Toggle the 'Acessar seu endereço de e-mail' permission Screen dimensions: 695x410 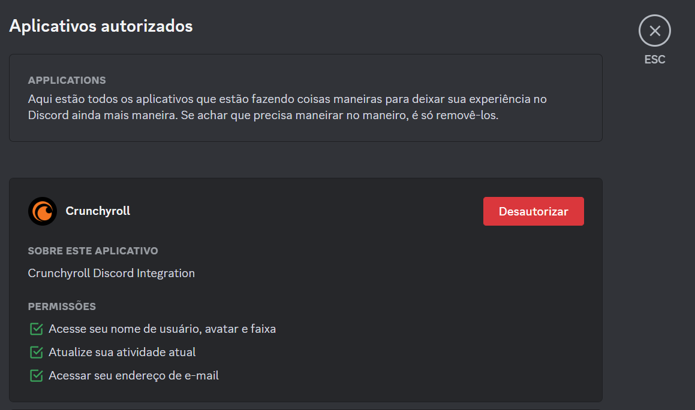pyautogui.click(x=36, y=375)
